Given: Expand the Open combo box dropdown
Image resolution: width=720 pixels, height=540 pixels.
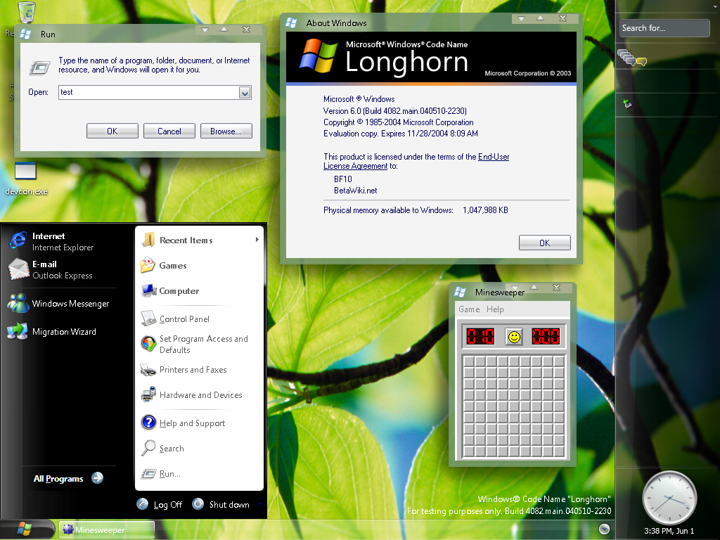Looking at the screenshot, I should pos(245,93).
